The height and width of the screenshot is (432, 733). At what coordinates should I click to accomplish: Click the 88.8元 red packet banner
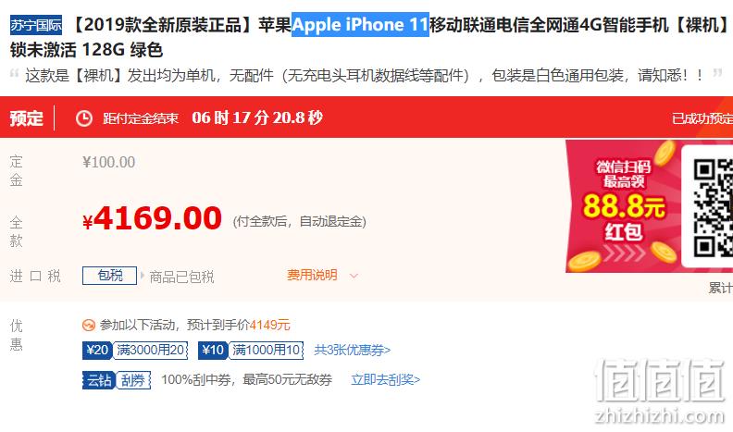point(623,206)
